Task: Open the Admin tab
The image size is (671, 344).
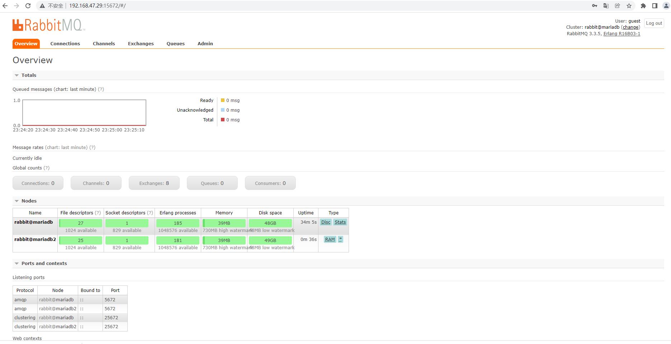Action: click(205, 43)
